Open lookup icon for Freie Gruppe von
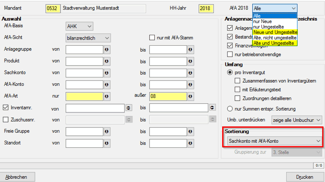Screen dimensions: 325x182 click(107, 131)
